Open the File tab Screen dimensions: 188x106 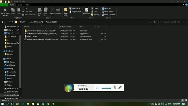[4, 5]
